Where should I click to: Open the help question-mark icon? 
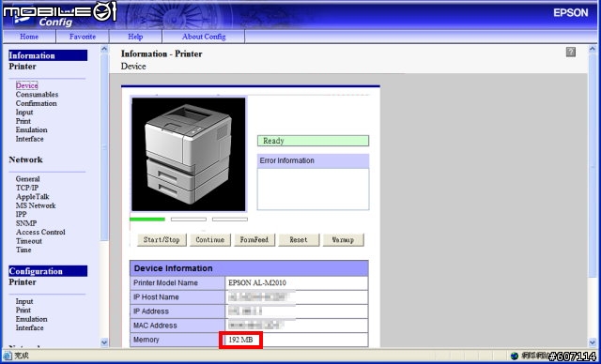(x=571, y=52)
